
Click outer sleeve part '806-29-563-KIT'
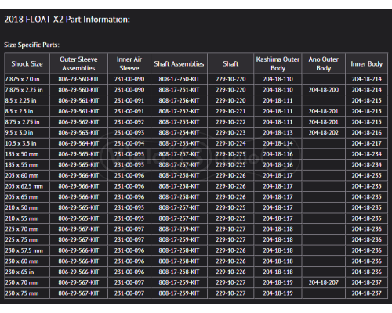point(78,132)
